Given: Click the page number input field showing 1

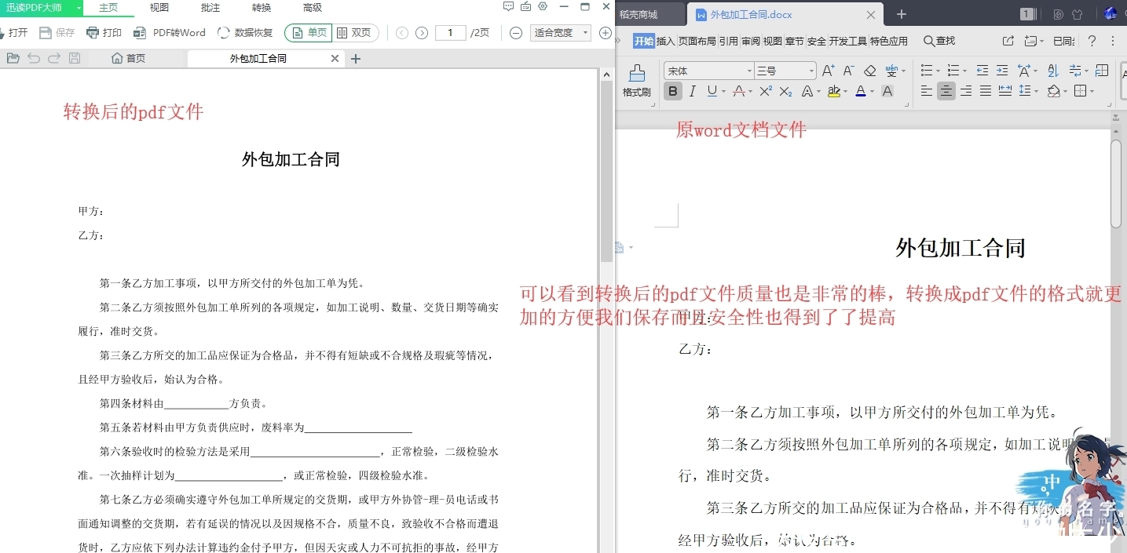Looking at the screenshot, I should point(449,33).
